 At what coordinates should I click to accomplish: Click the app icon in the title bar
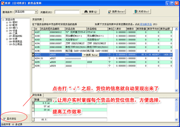point(3,3)
